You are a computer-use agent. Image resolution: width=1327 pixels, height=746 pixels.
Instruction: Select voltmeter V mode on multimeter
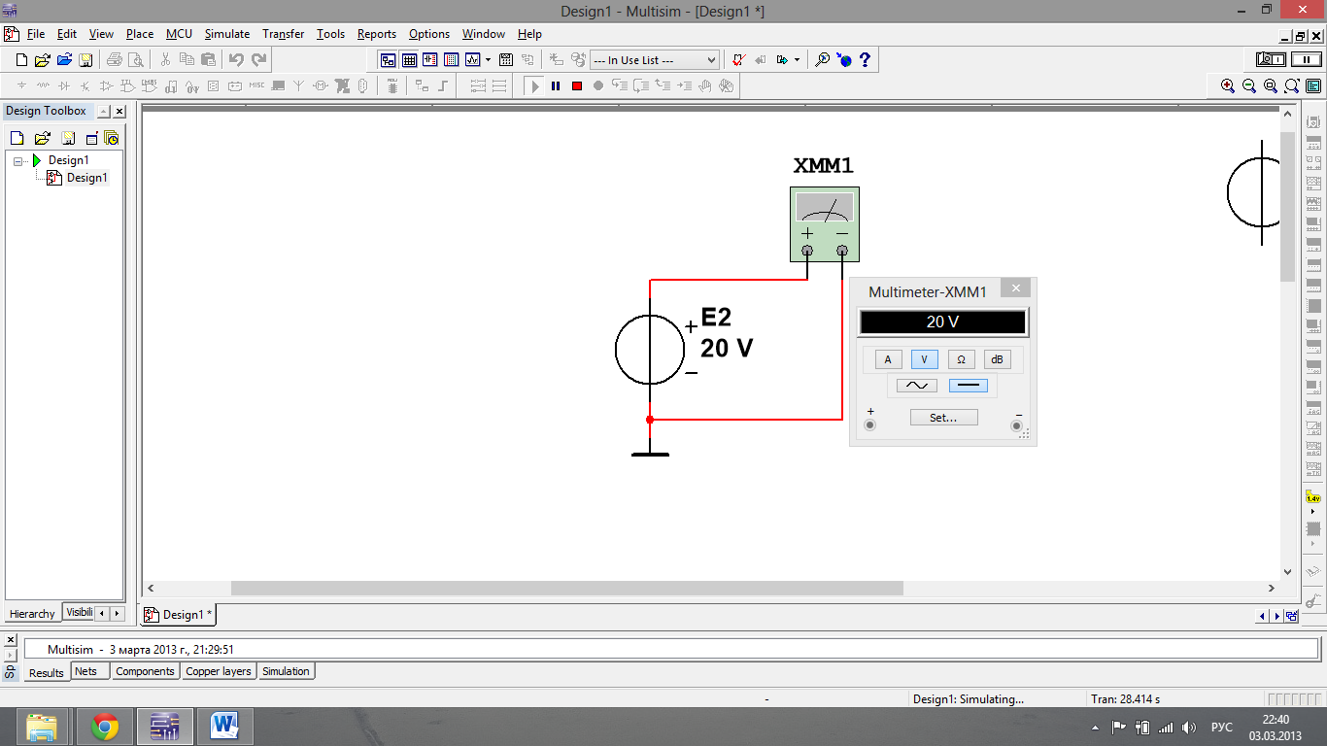click(924, 359)
